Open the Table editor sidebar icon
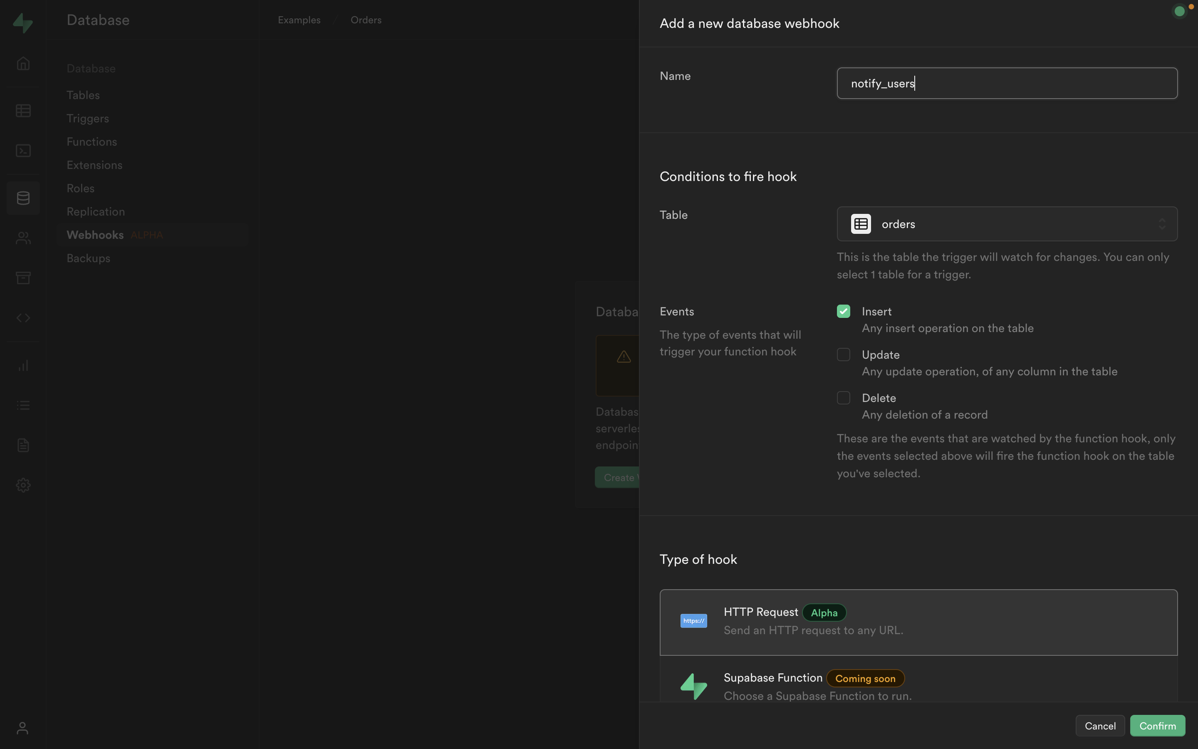Image resolution: width=1198 pixels, height=749 pixels. pyautogui.click(x=23, y=110)
